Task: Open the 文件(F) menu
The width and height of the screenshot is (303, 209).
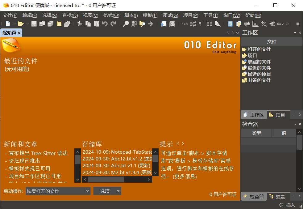Action: (x=10, y=15)
